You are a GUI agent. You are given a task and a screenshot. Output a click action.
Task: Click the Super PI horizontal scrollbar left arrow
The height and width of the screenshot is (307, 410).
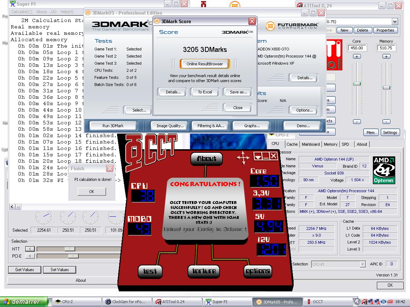coord(12,207)
